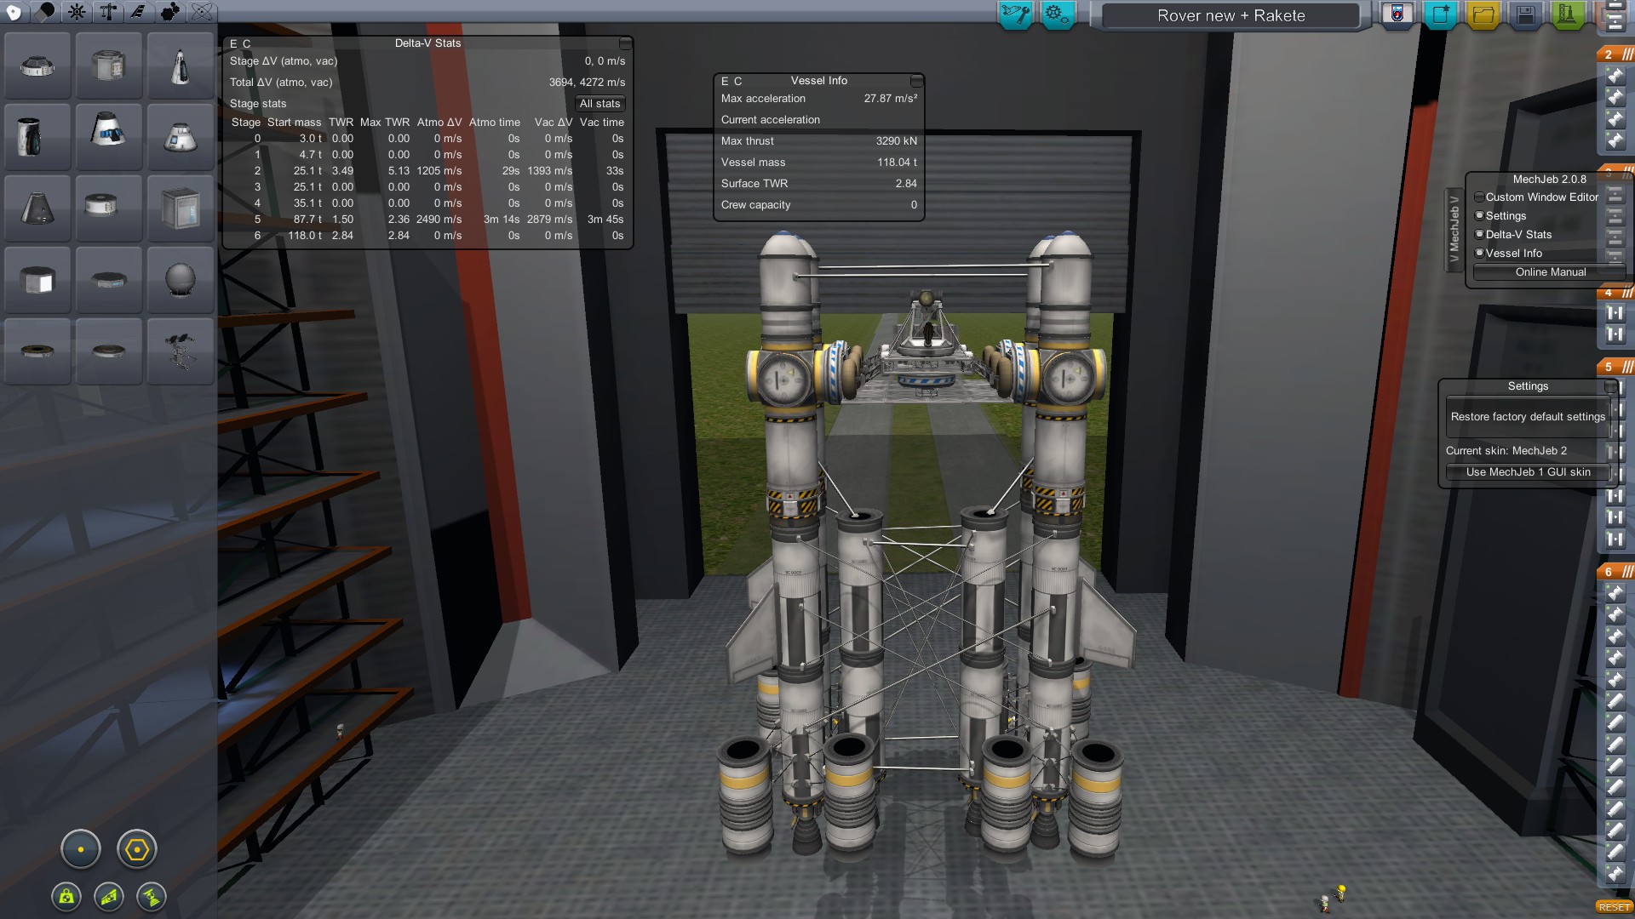Save the ship with floppy icon
The width and height of the screenshot is (1635, 919).
coord(1525,14)
